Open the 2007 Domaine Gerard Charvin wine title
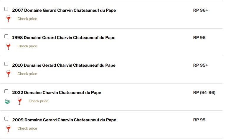The height and width of the screenshot is (139, 226). pos(64,10)
